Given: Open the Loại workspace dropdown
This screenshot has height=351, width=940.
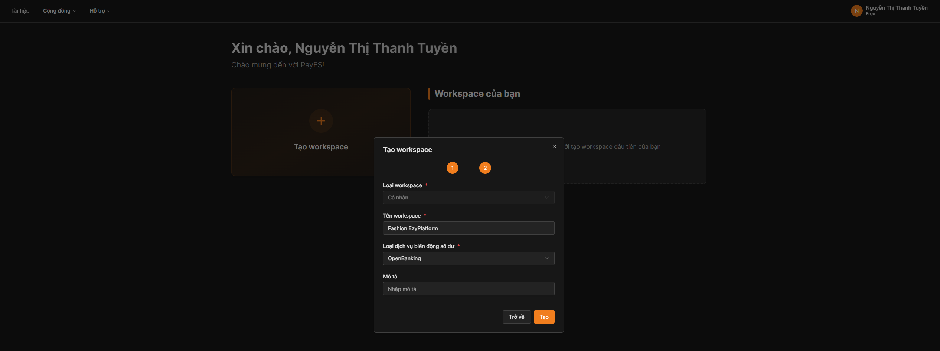Looking at the screenshot, I should point(468,198).
